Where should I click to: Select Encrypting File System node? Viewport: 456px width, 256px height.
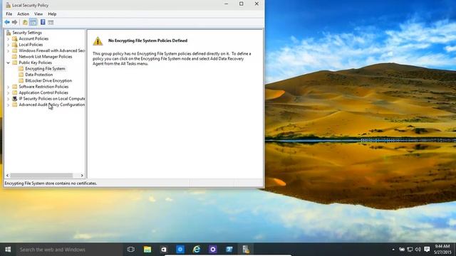45,69
